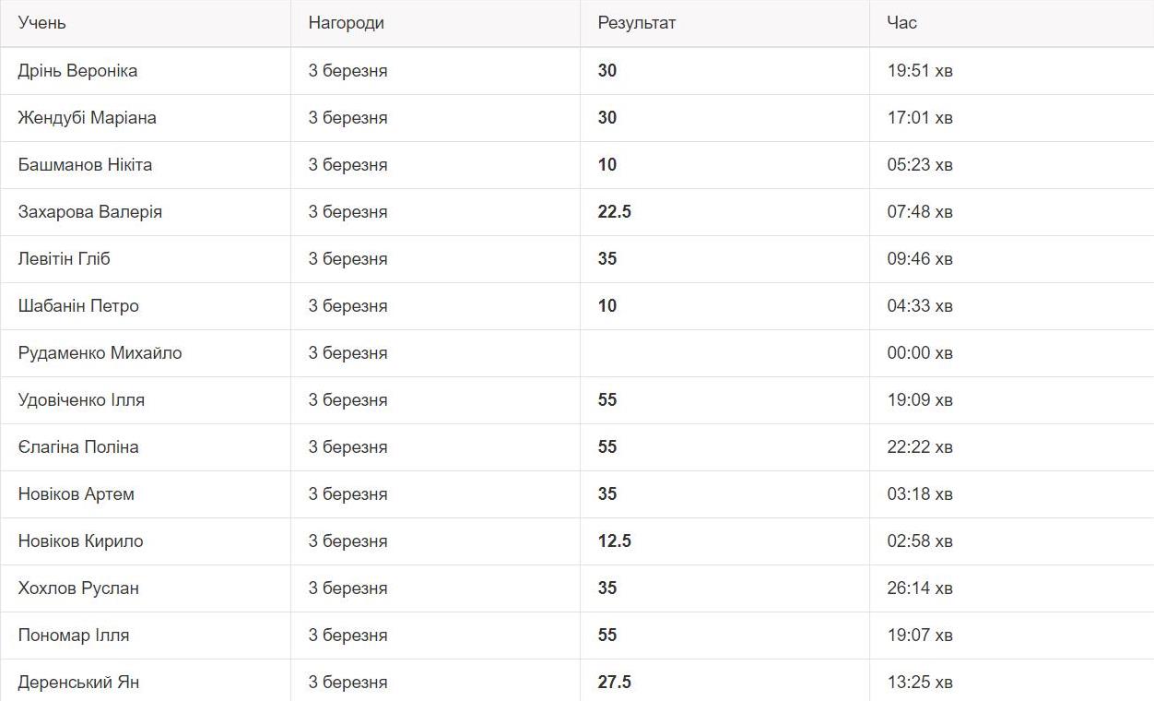The width and height of the screenshot is (1154, 701).
Task: Select student Жендубі Маріана
Action: (x=87, y=118)
